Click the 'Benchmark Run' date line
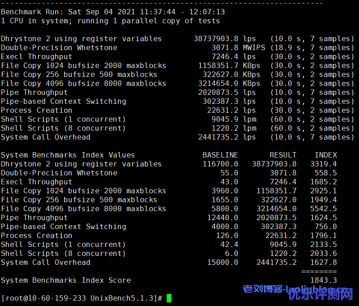Screen dimensions: 359x306 [113, 12]
